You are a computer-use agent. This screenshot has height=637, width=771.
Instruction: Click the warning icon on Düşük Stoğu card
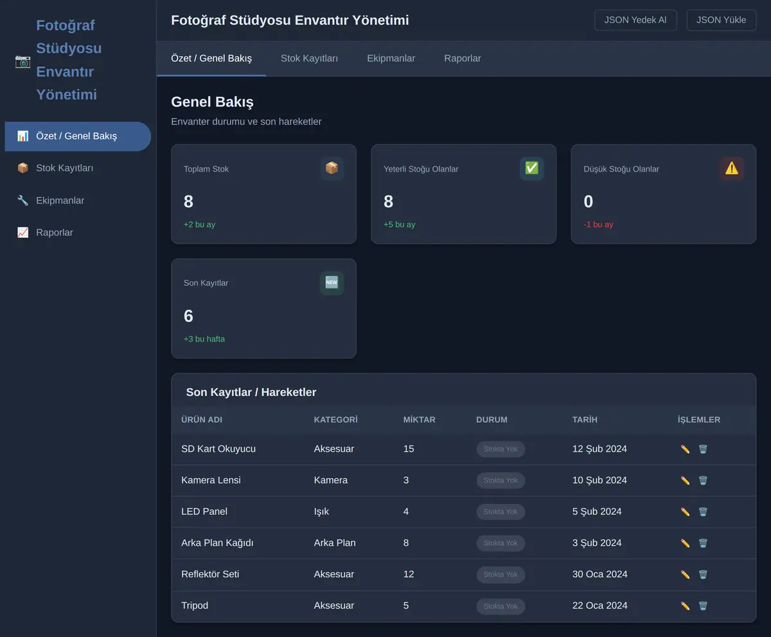732,168
